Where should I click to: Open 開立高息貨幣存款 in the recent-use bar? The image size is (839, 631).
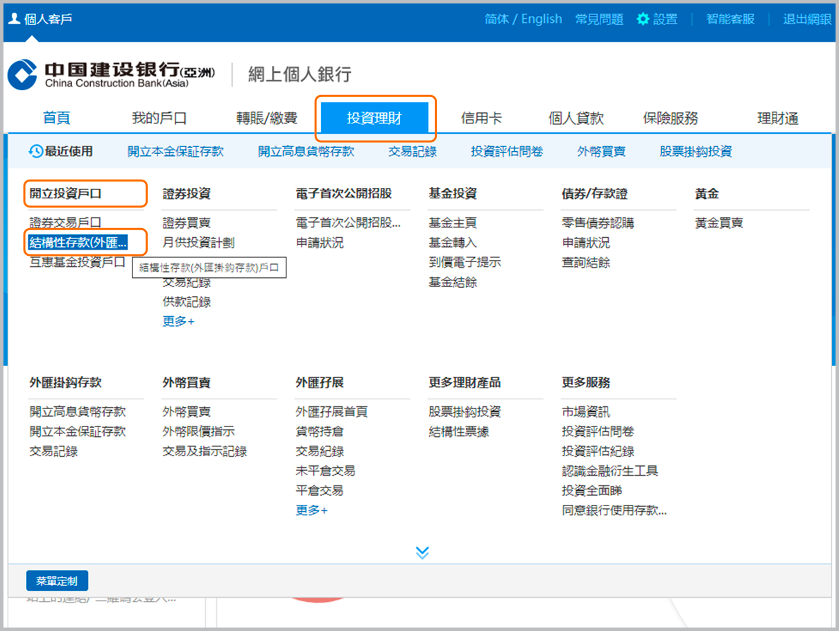pos(306,151)
